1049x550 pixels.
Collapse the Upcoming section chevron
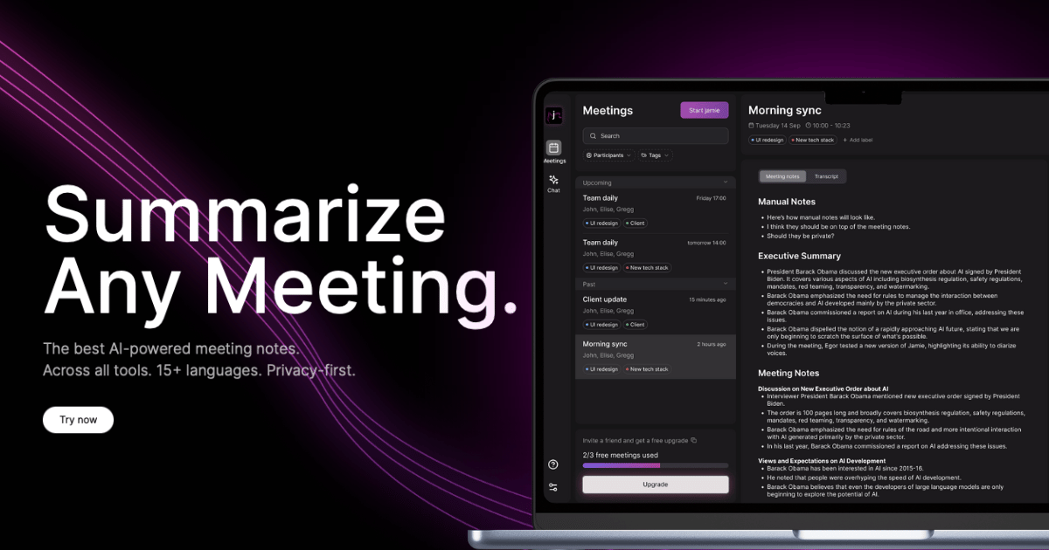pyautogui.click(x=725, y=182)
